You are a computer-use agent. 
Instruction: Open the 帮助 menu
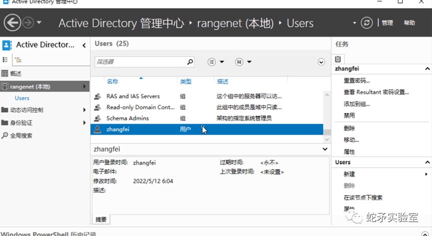pos(410,23)
